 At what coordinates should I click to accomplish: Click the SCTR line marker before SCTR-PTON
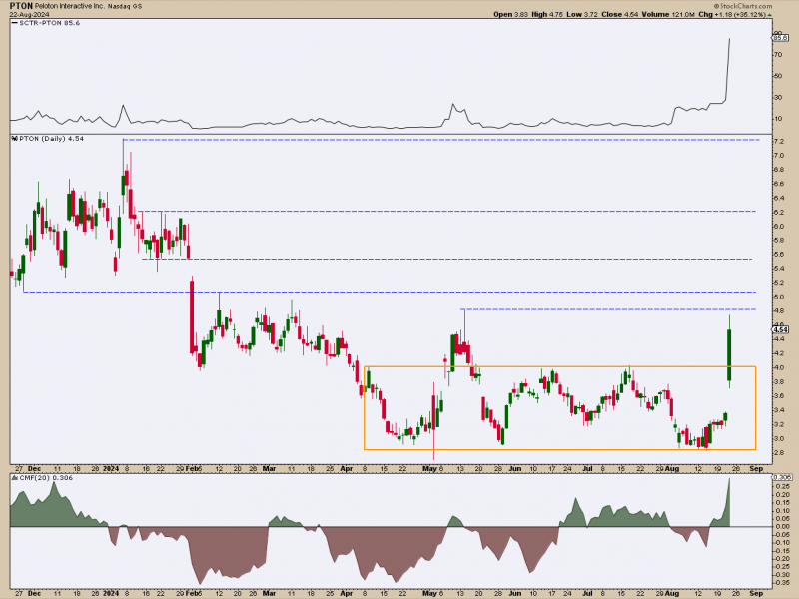tap(15, 23)
